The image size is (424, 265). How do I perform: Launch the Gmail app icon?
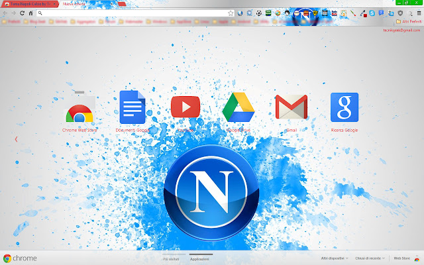click(291, 107)
